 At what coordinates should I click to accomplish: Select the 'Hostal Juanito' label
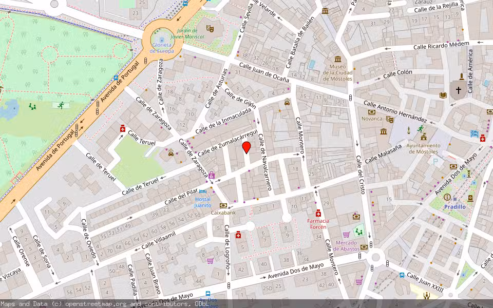(x=203, y=202)
